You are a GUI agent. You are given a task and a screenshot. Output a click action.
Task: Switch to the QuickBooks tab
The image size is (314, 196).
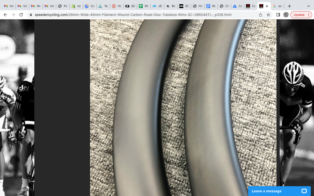coord(131,6)
